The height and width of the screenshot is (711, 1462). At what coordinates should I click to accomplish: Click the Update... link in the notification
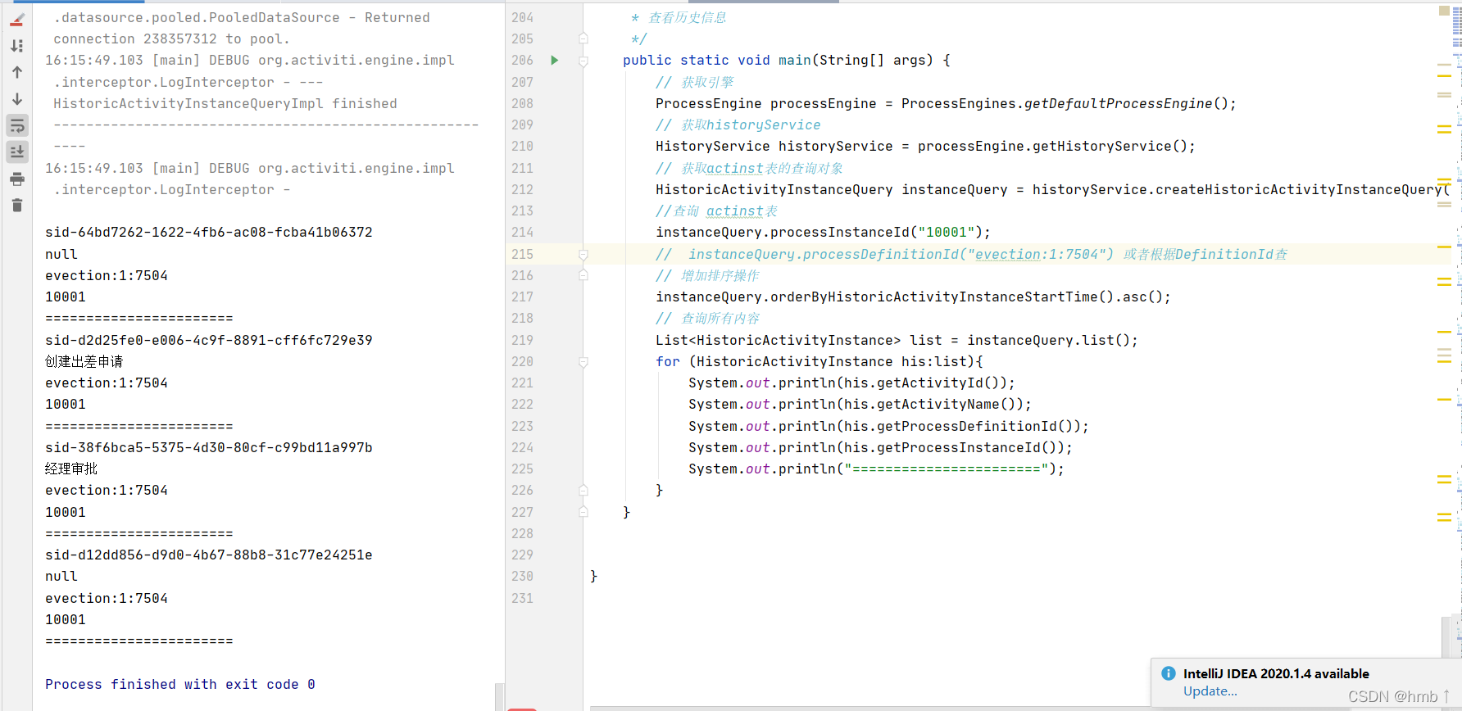click(x=1210, y=691)
